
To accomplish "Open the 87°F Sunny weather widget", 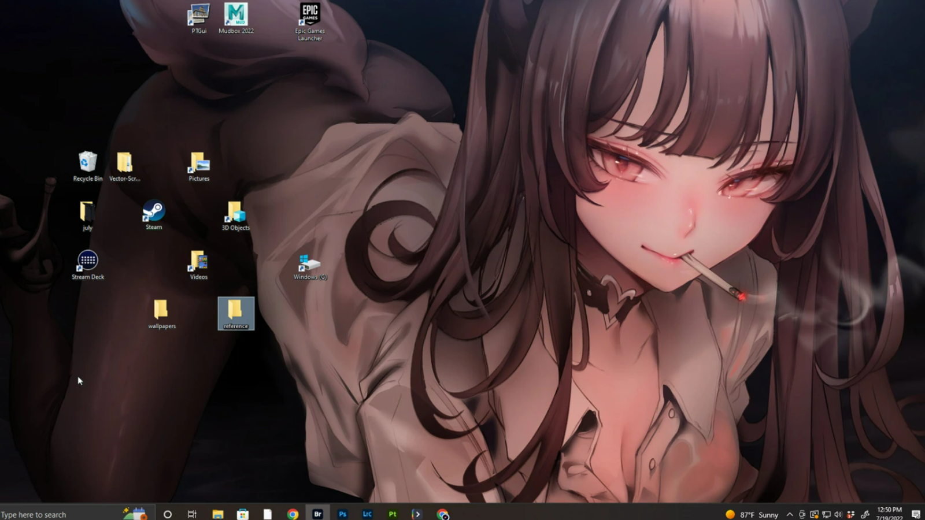I will click(x=752, y=514).
